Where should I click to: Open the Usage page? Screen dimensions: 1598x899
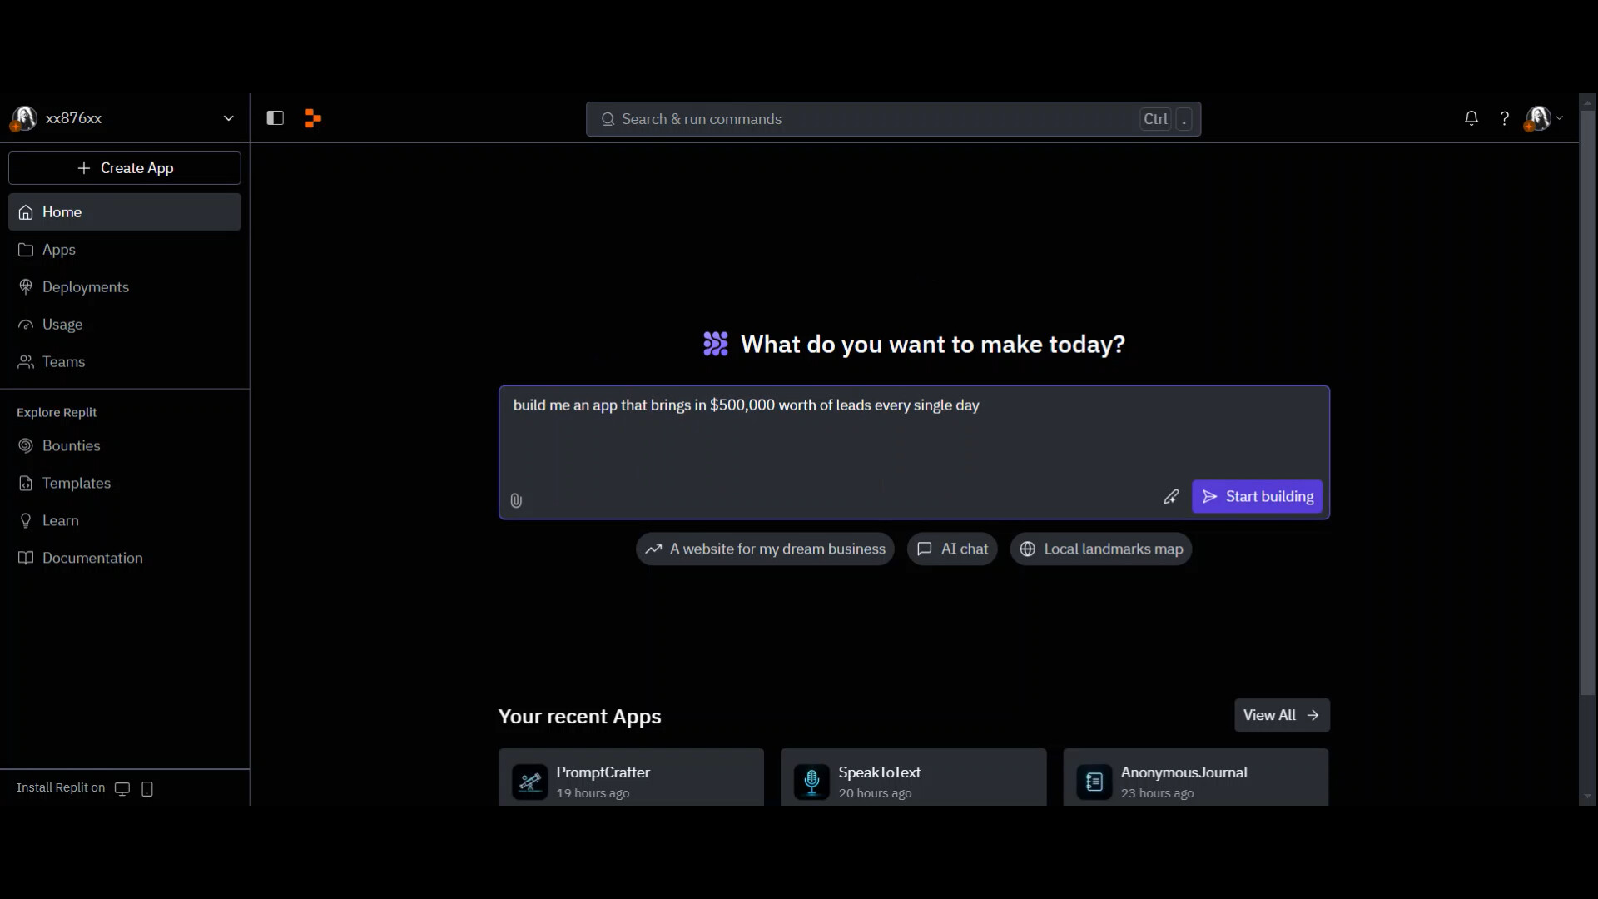click(x=125, y=325)
